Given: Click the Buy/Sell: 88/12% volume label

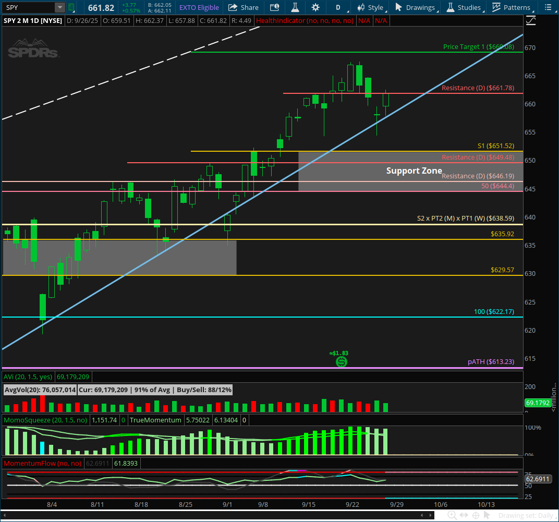Looking at the screenshot, I should 204,390.
